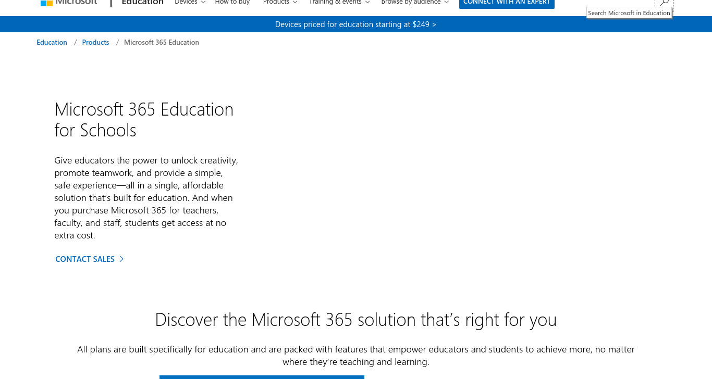Expand the Products dropdown menu

280,3
